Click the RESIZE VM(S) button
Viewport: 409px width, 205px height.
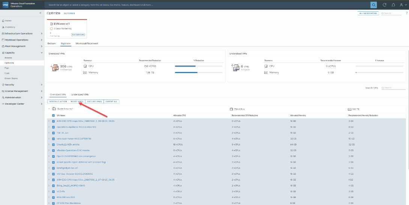pyautogui.click(x=77, y=102)
